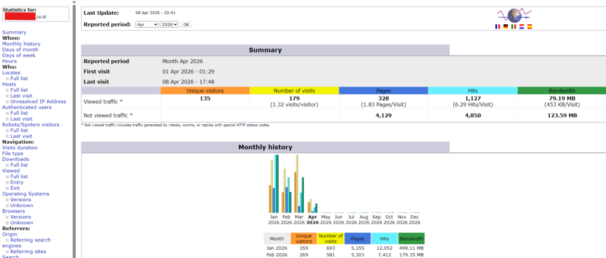Switch language using the Italian flag

click(x=514, y=27)
